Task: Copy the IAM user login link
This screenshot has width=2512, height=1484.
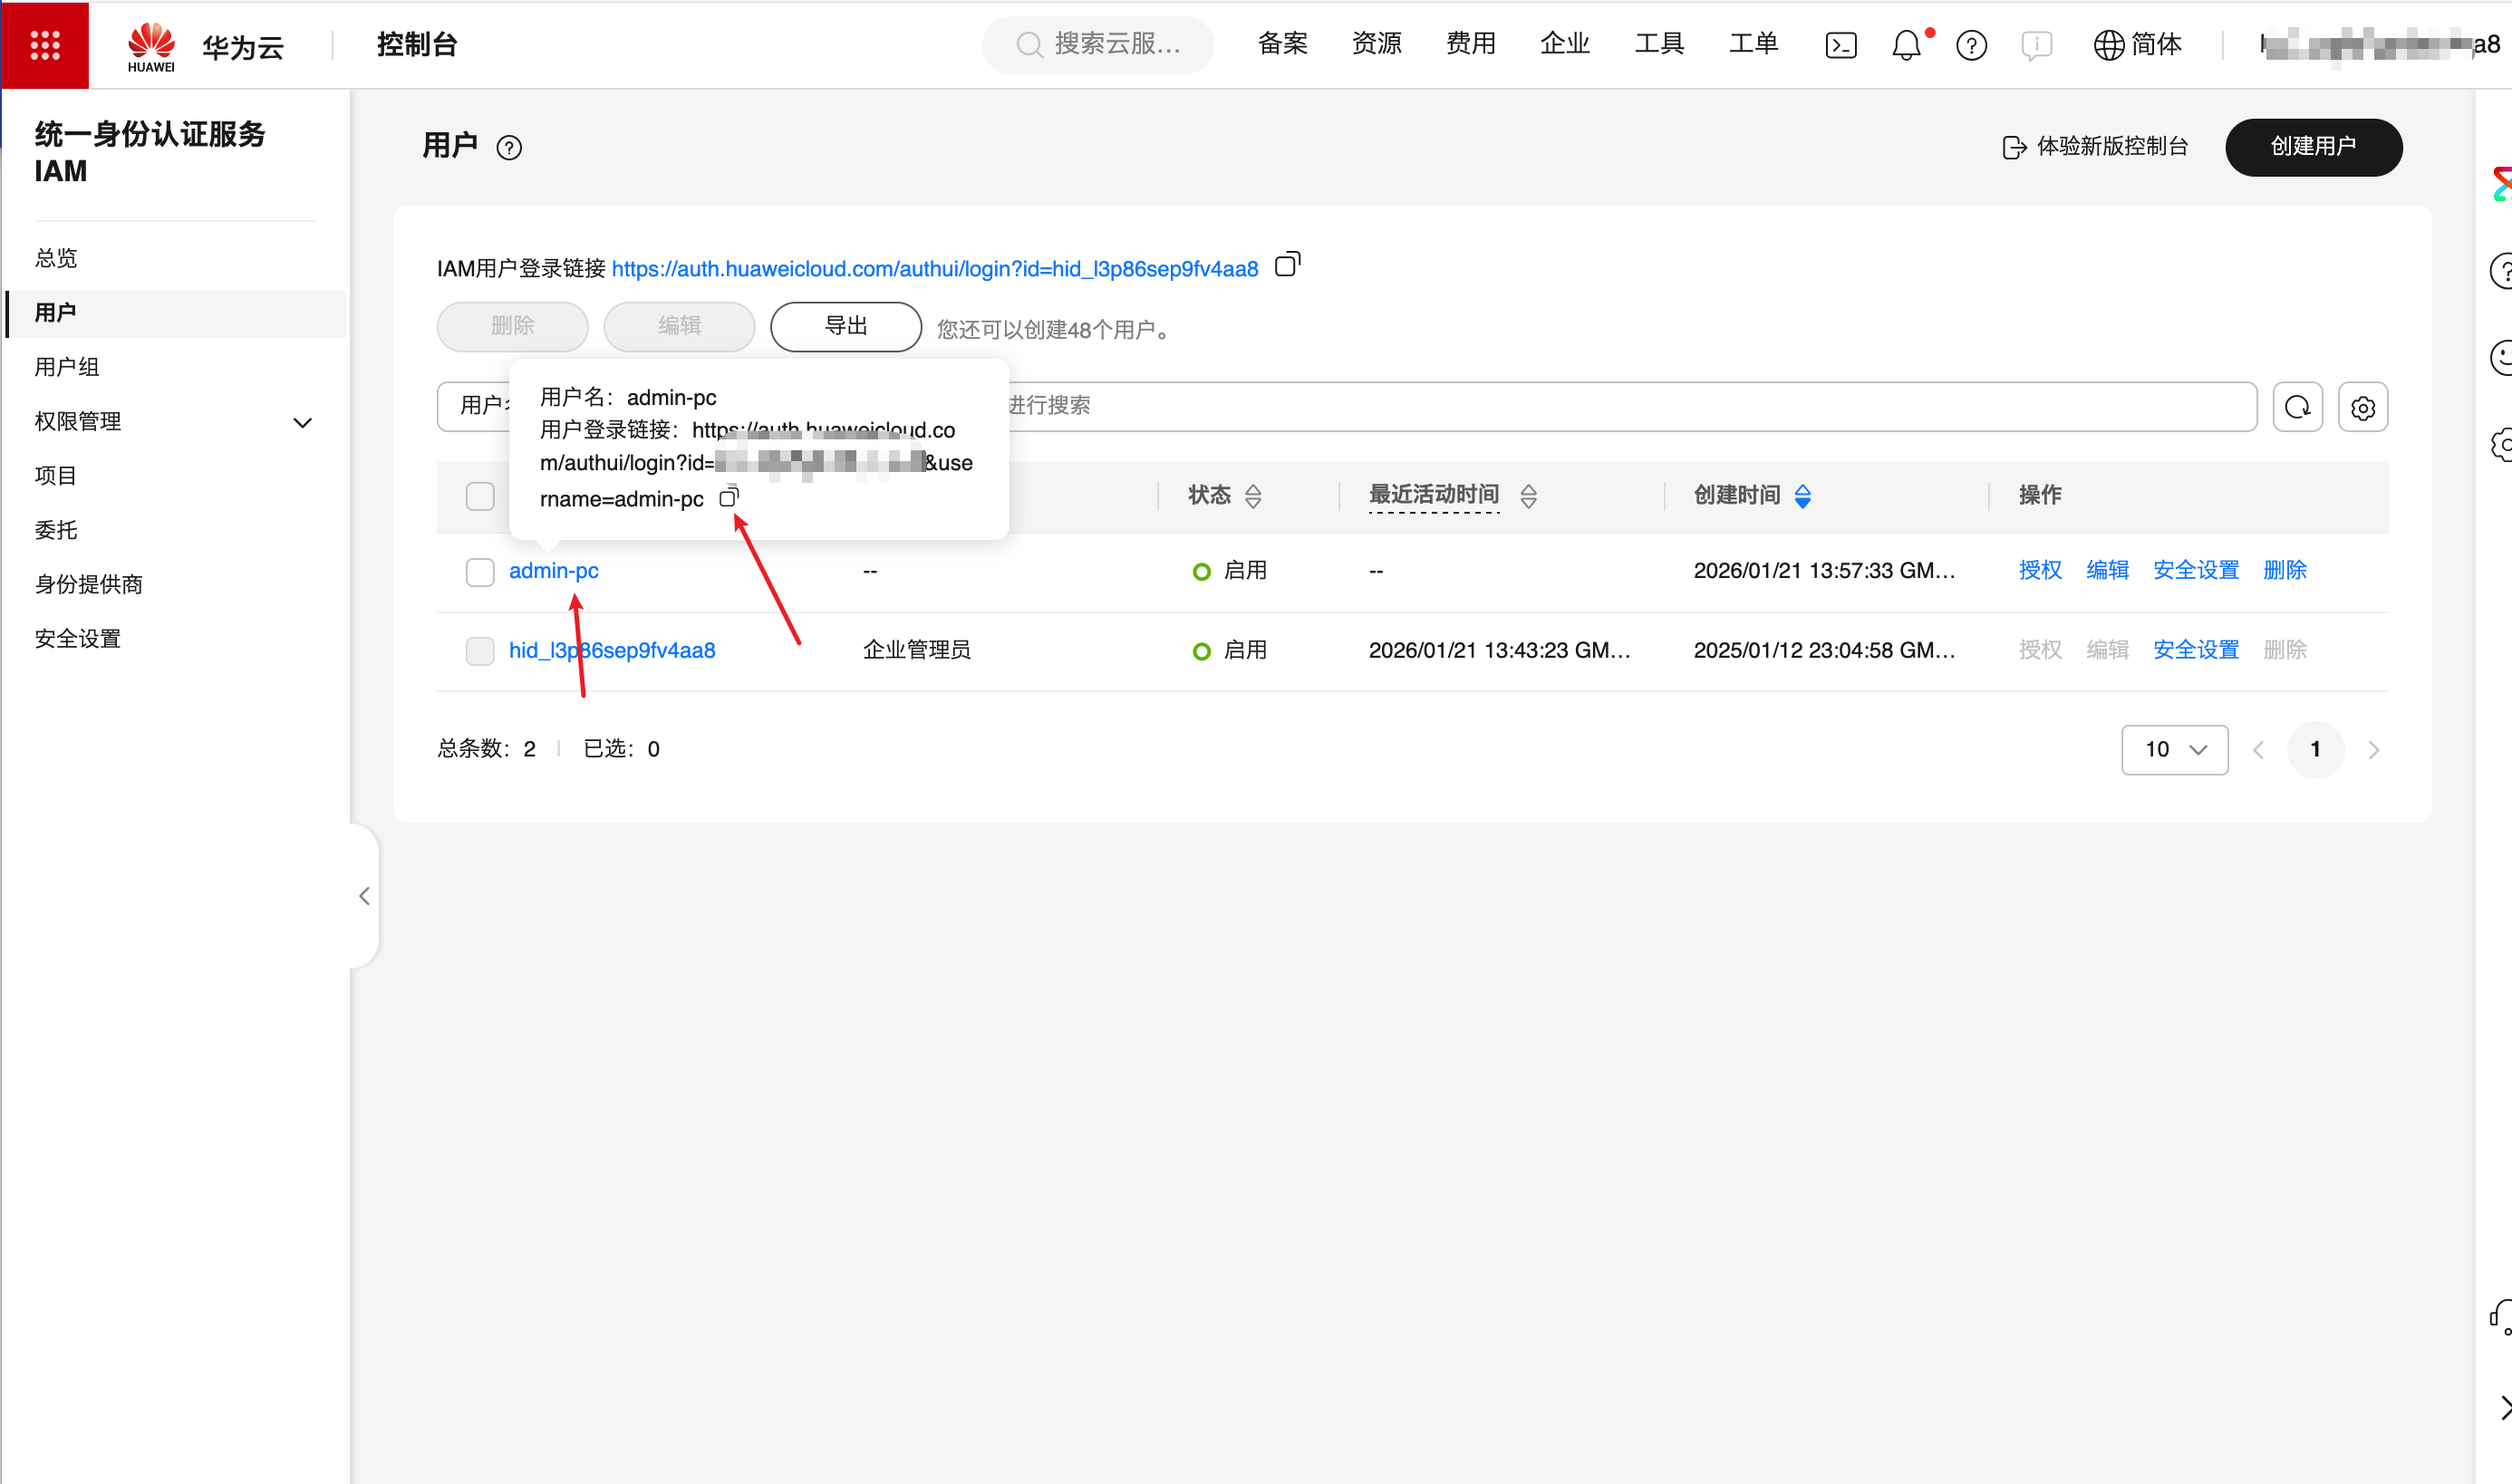Action: 1287,266
